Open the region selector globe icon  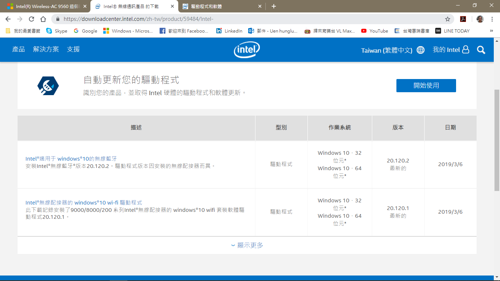[x=421, y=50]
